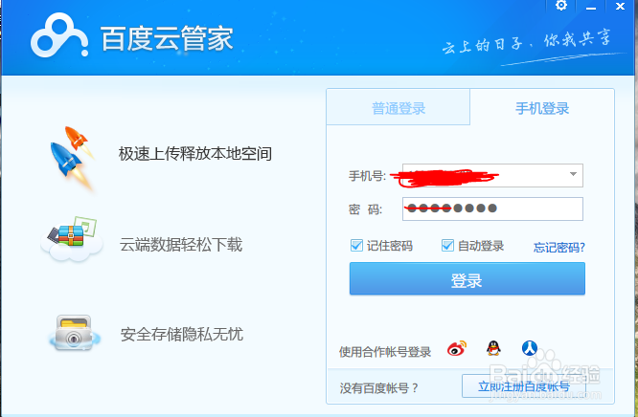This screenshot has height=417, width=638.
Task: Click the 安全存储隐私无忧 text
Action: point(182,334)
